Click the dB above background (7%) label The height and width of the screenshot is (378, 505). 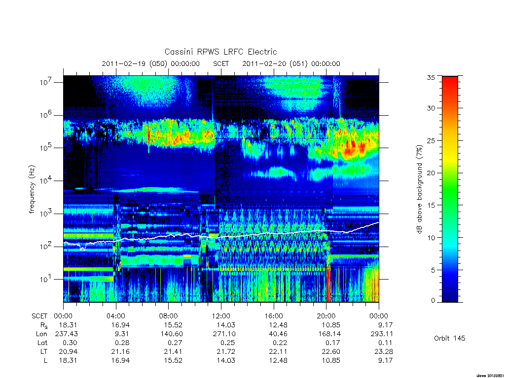[419, 189]
